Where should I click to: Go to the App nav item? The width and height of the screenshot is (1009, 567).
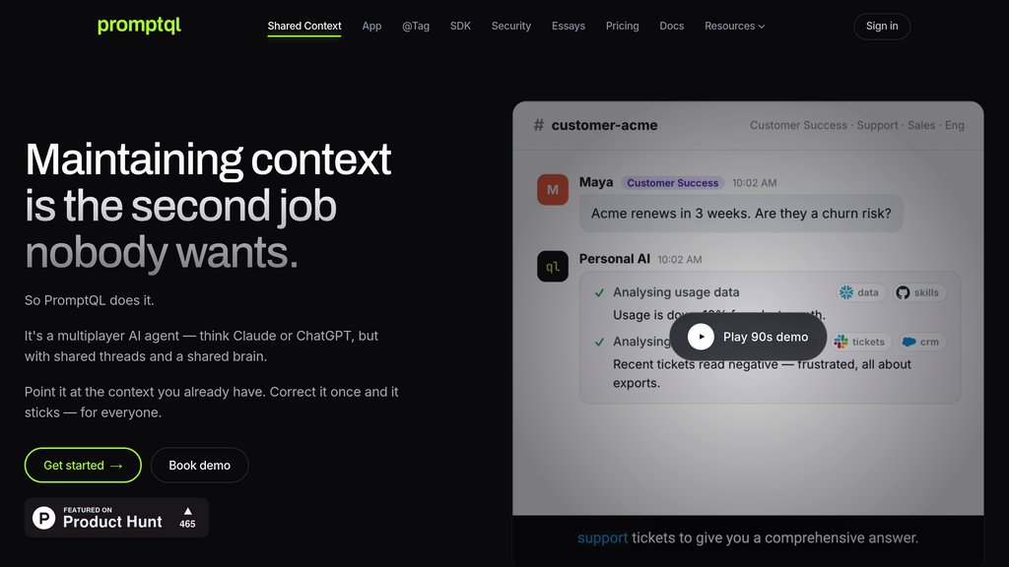[371, 26]
